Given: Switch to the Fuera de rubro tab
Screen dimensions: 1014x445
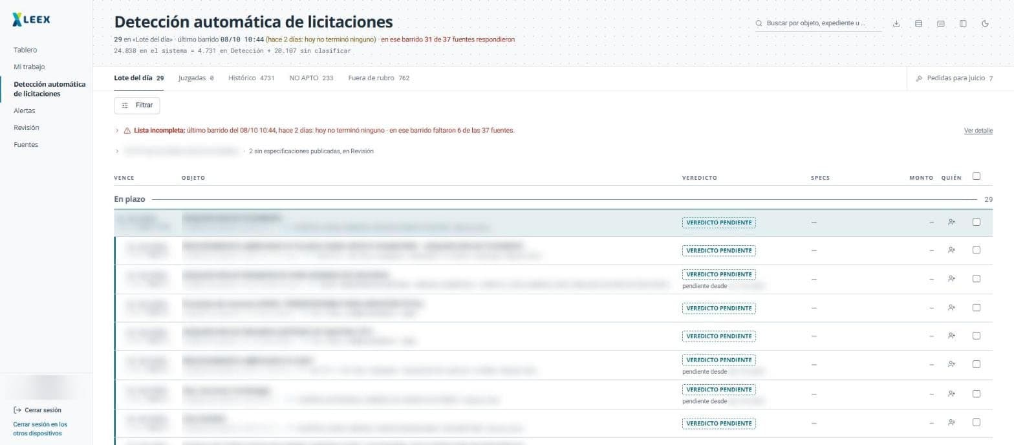Looking at the screenshot, I should click(x=378, y=78).
